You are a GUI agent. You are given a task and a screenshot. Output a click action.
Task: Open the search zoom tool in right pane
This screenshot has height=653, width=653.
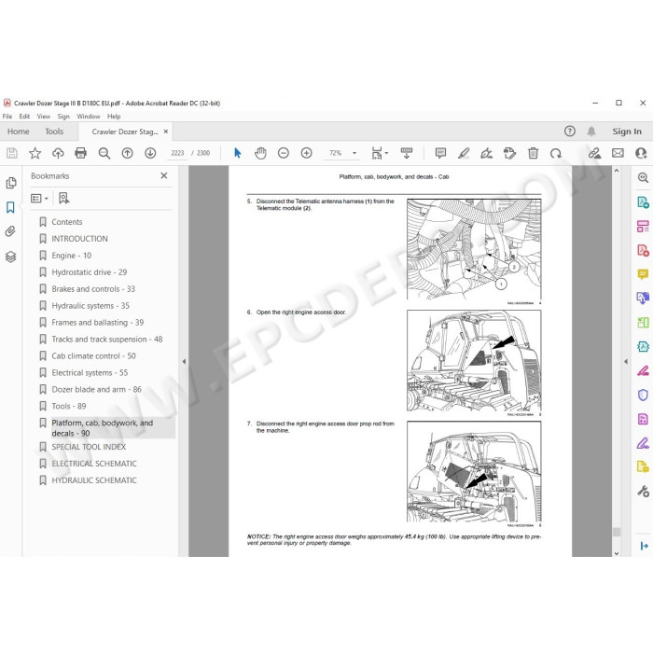pyautogui.click(x=643, y=178)
